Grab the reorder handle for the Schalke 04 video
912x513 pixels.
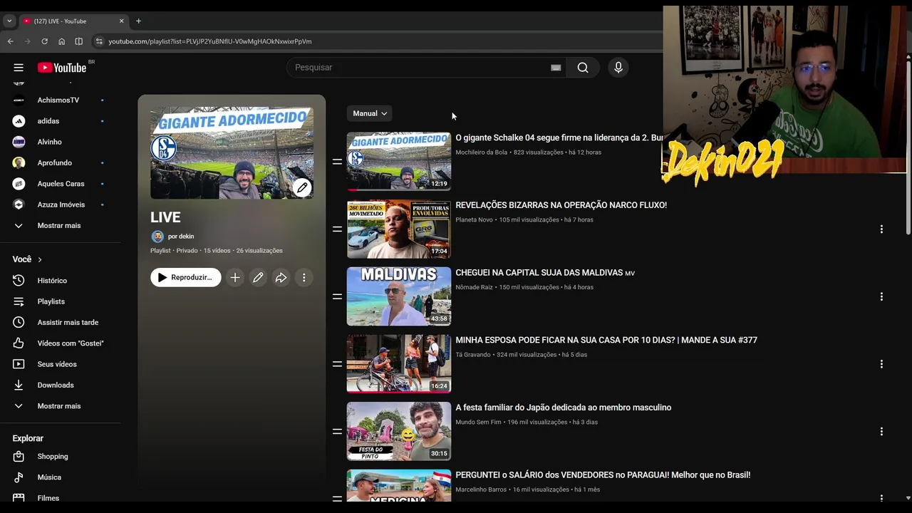tap(337, 162)
